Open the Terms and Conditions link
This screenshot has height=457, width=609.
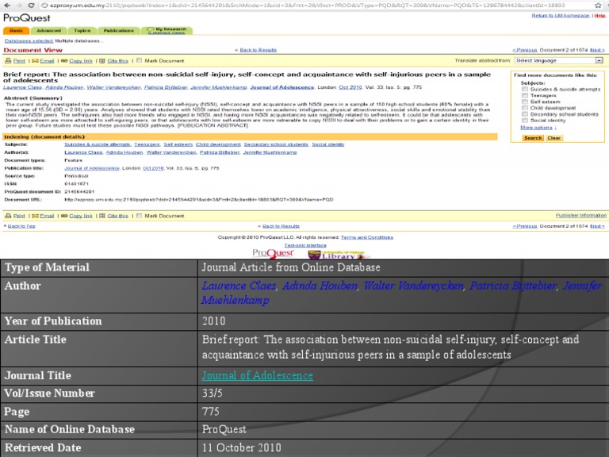coord(367,237)
